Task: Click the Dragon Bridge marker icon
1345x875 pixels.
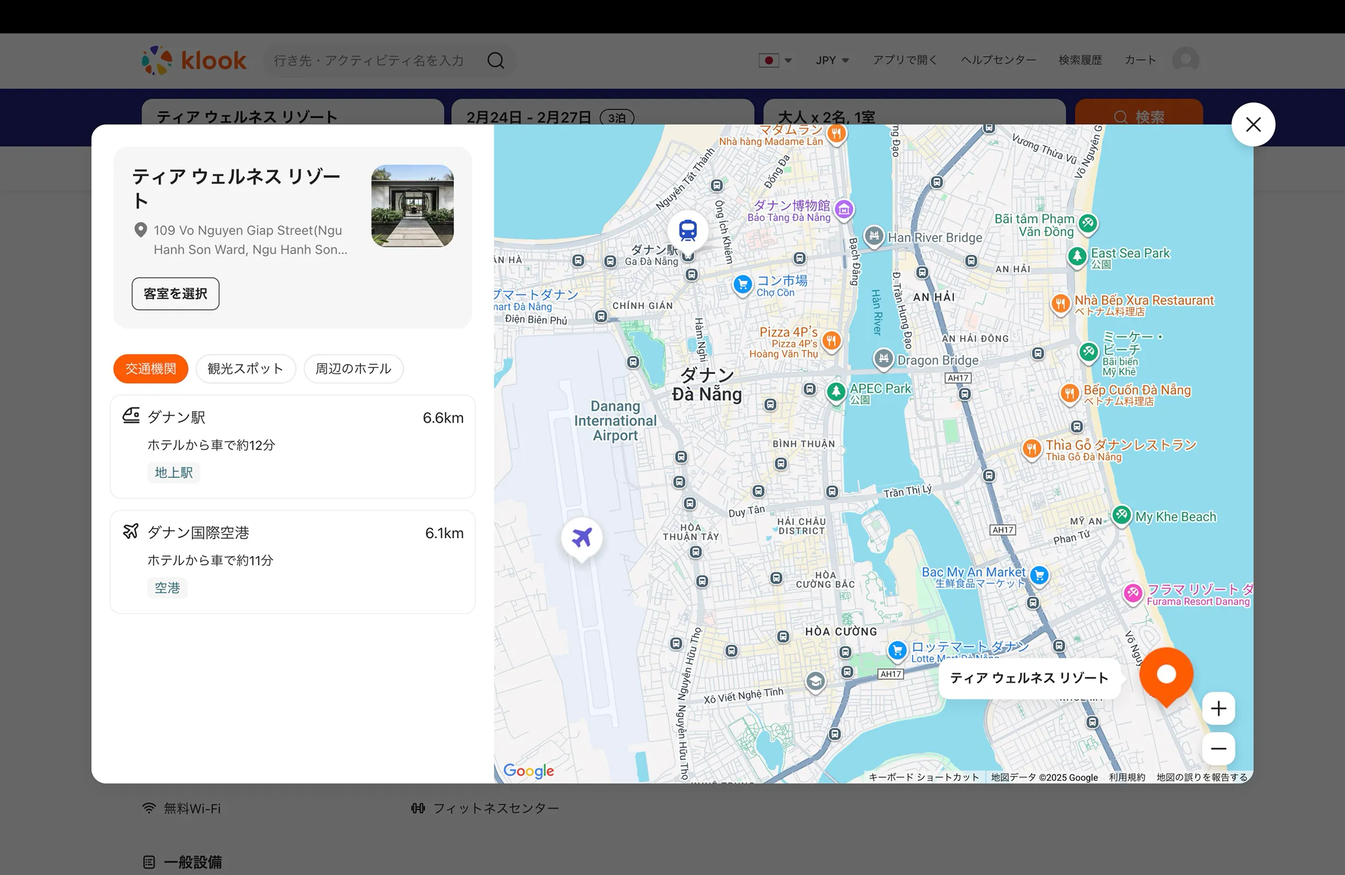Action: point(884,358)
